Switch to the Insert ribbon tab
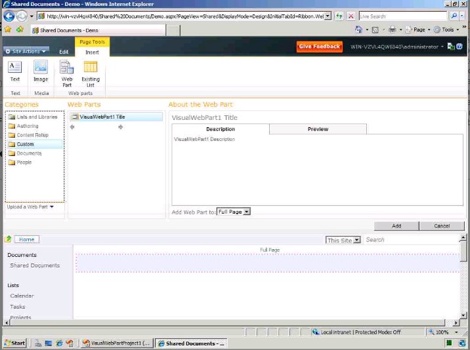Image resolution: width=470 pixels, height=350 pixels. [92, 52]
